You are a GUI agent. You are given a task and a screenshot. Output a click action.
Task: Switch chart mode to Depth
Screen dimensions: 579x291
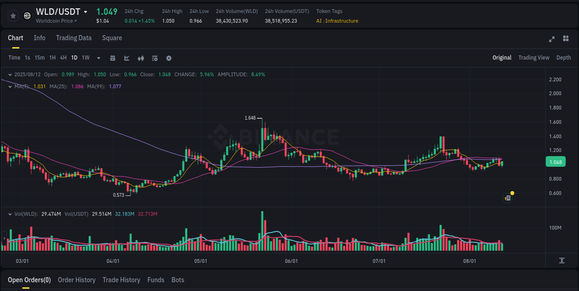click(x=563, y=58)
